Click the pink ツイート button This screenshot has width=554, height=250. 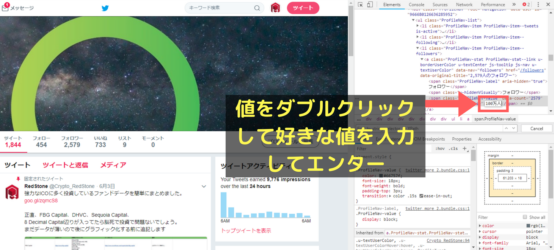point(303,8)
